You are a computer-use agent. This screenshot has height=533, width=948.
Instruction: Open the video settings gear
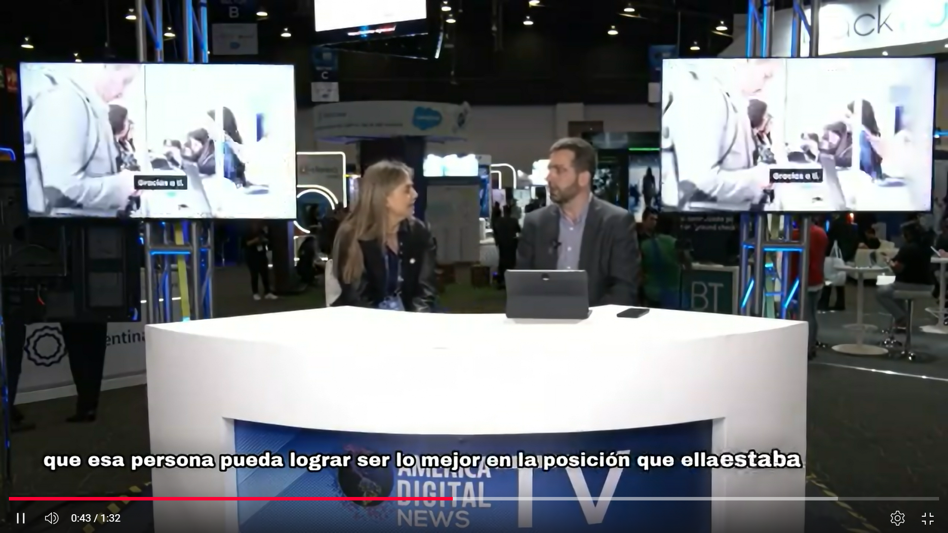[x=897, y=518]
